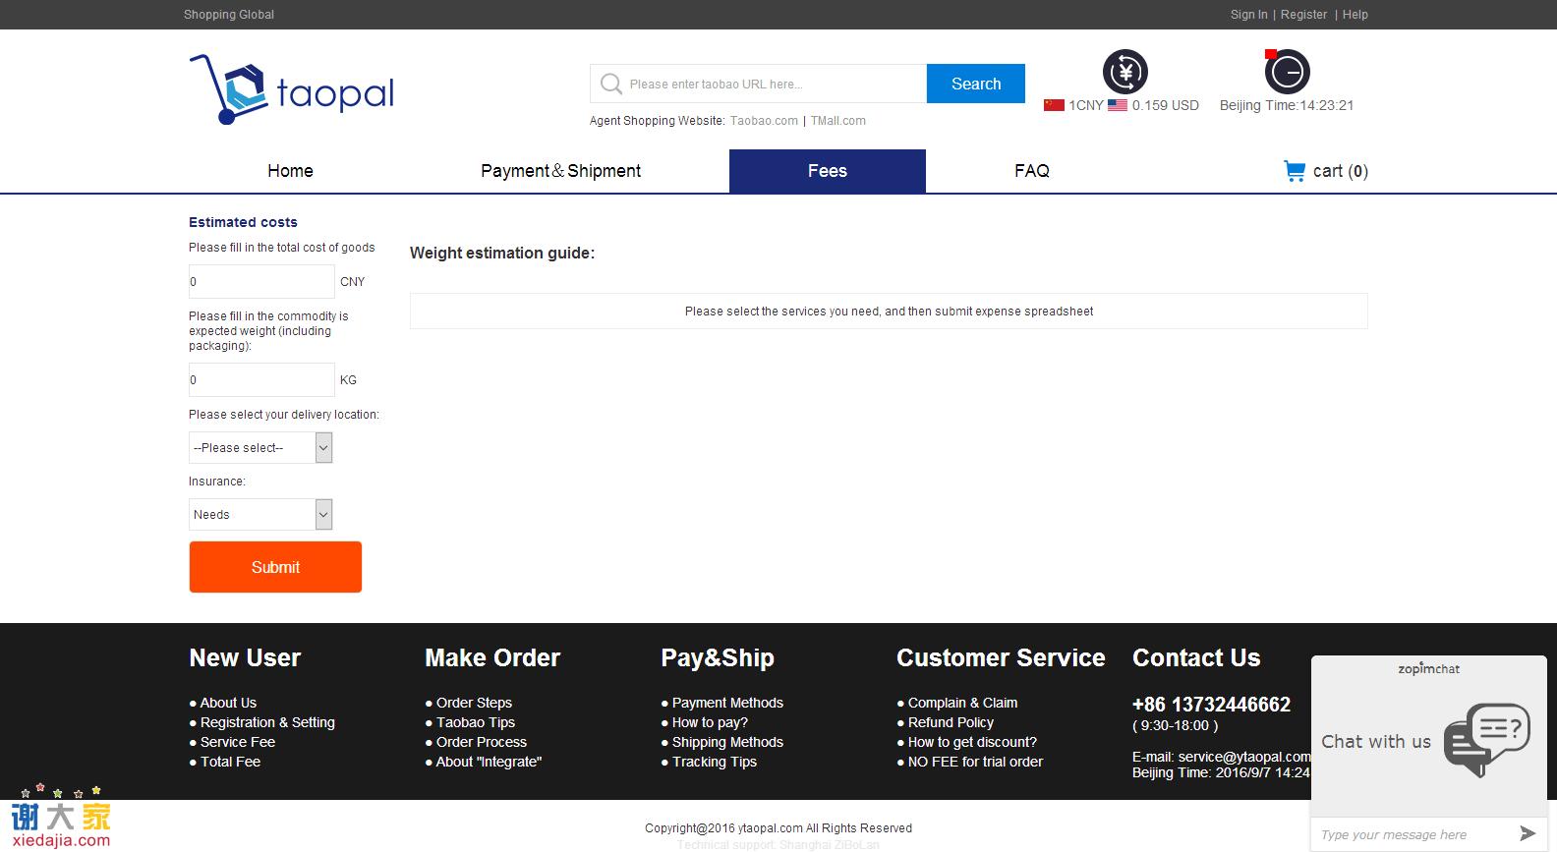Click the China flag icon
This screenshot has width=1557, height=852.
[1054, 105]
